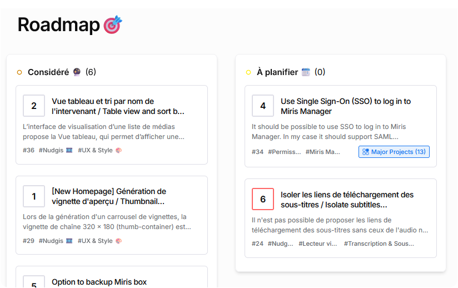This screenshot has width=458, height=288.
Task: Click the Major Projects badge icon
Action: pos(365,152)
